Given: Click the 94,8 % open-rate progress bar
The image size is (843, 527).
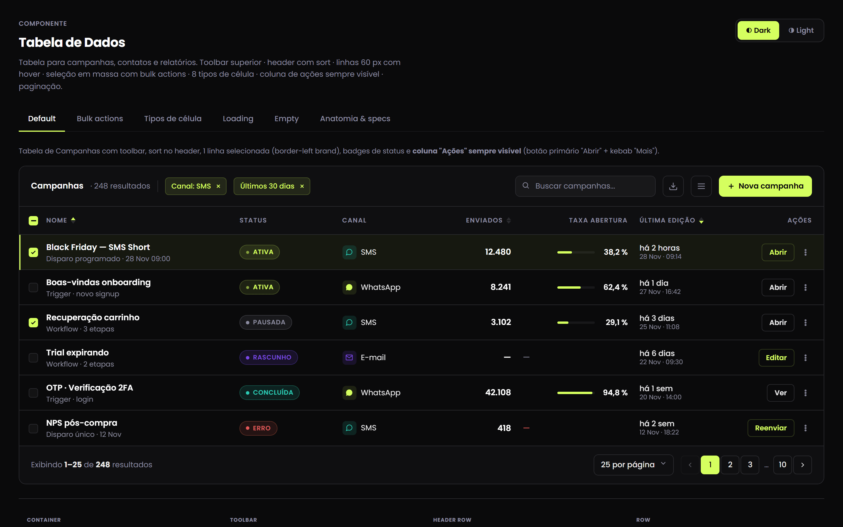Looking at the screenshot, I should click(576, 393).
